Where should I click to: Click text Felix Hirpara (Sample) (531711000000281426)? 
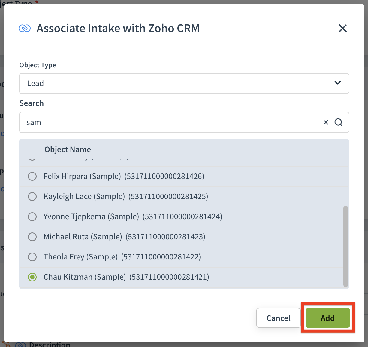124,176
